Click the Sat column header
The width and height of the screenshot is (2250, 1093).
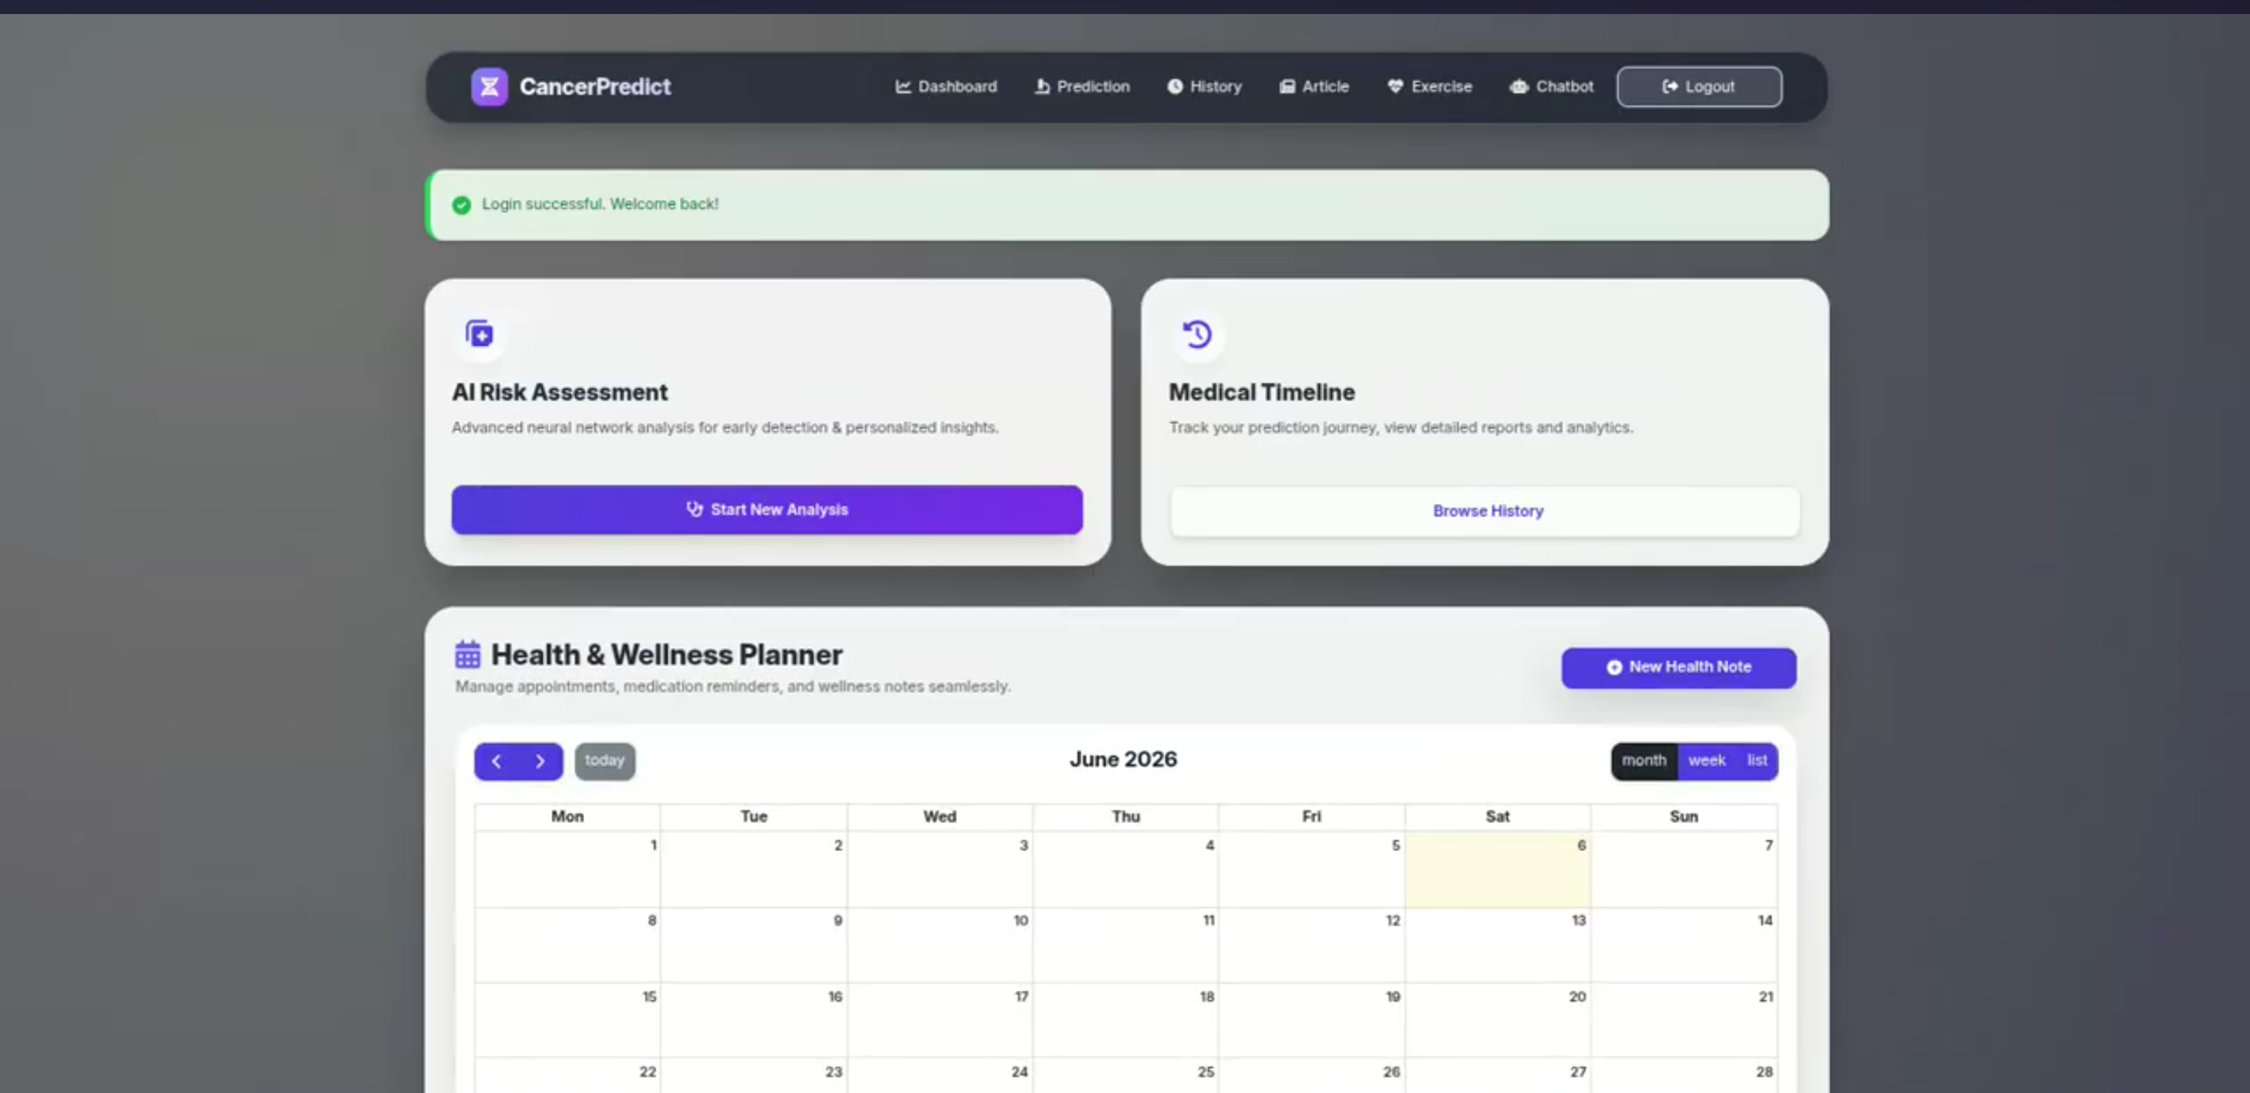point(1497,817)
